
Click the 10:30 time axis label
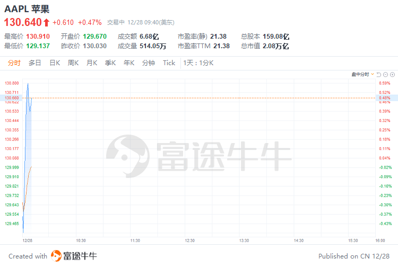pos(81,241)
